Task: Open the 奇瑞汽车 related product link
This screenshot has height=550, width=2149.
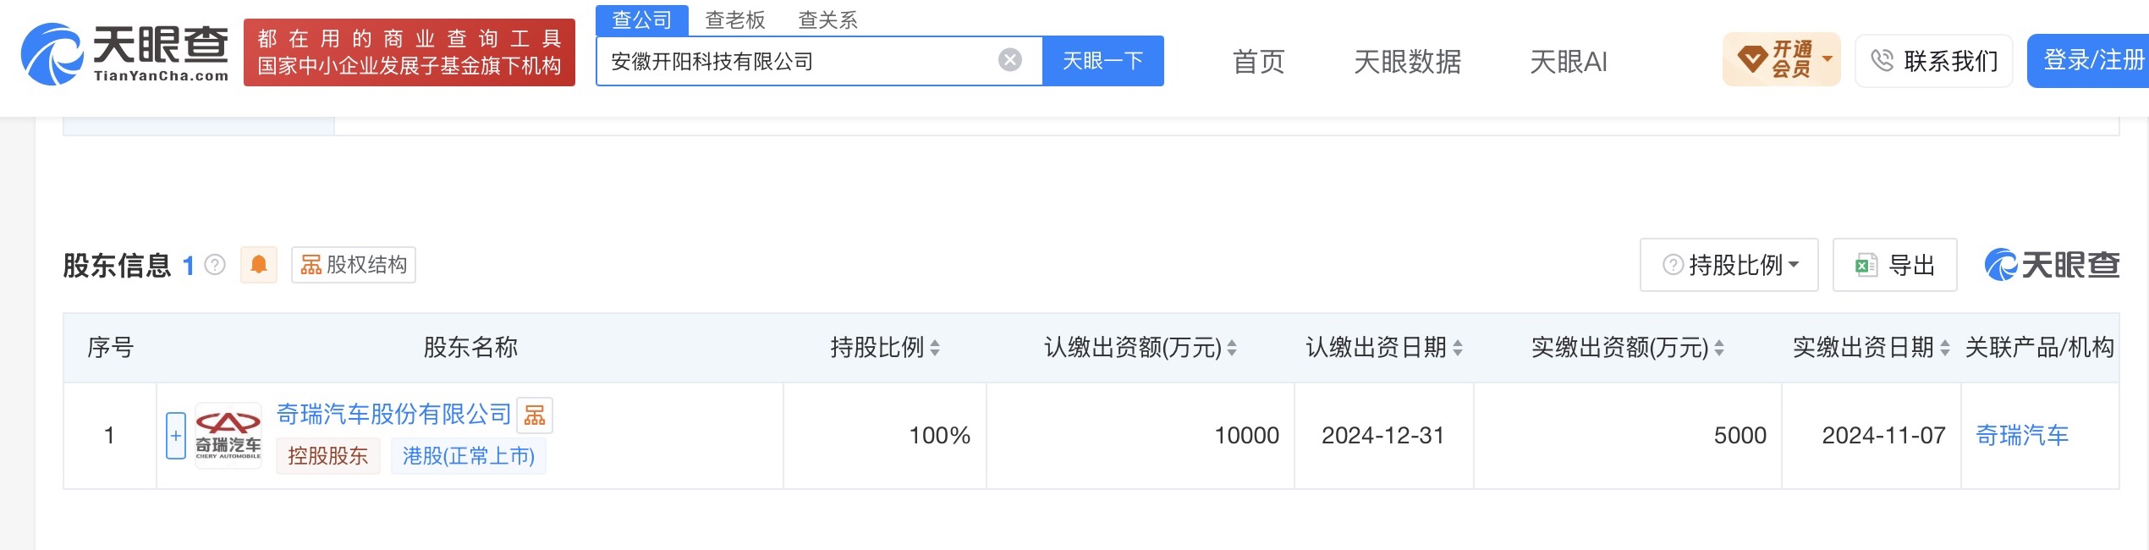Action: 2022,436
